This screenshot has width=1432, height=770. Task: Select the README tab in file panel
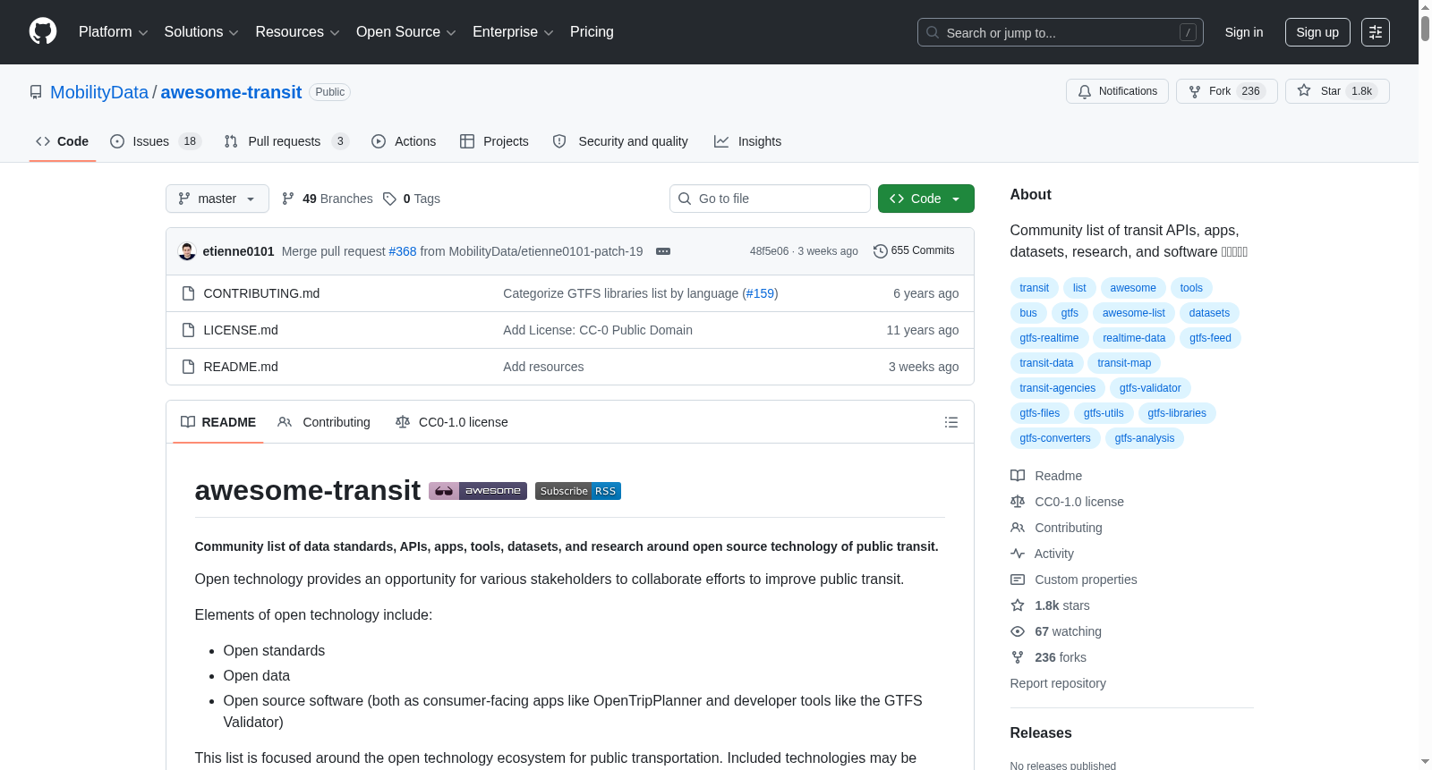[218, 422]
